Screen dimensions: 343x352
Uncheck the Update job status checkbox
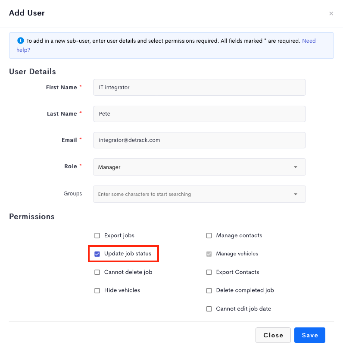point(97,254)
